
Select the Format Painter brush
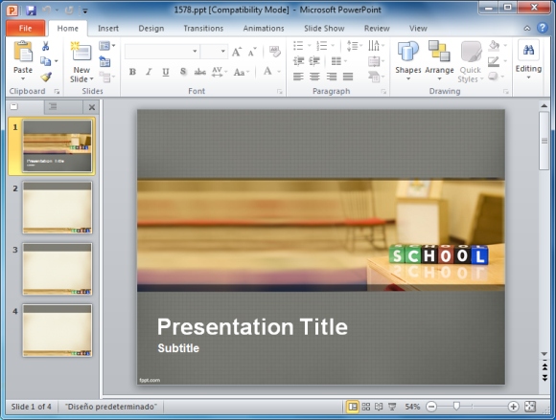[46, 77]
